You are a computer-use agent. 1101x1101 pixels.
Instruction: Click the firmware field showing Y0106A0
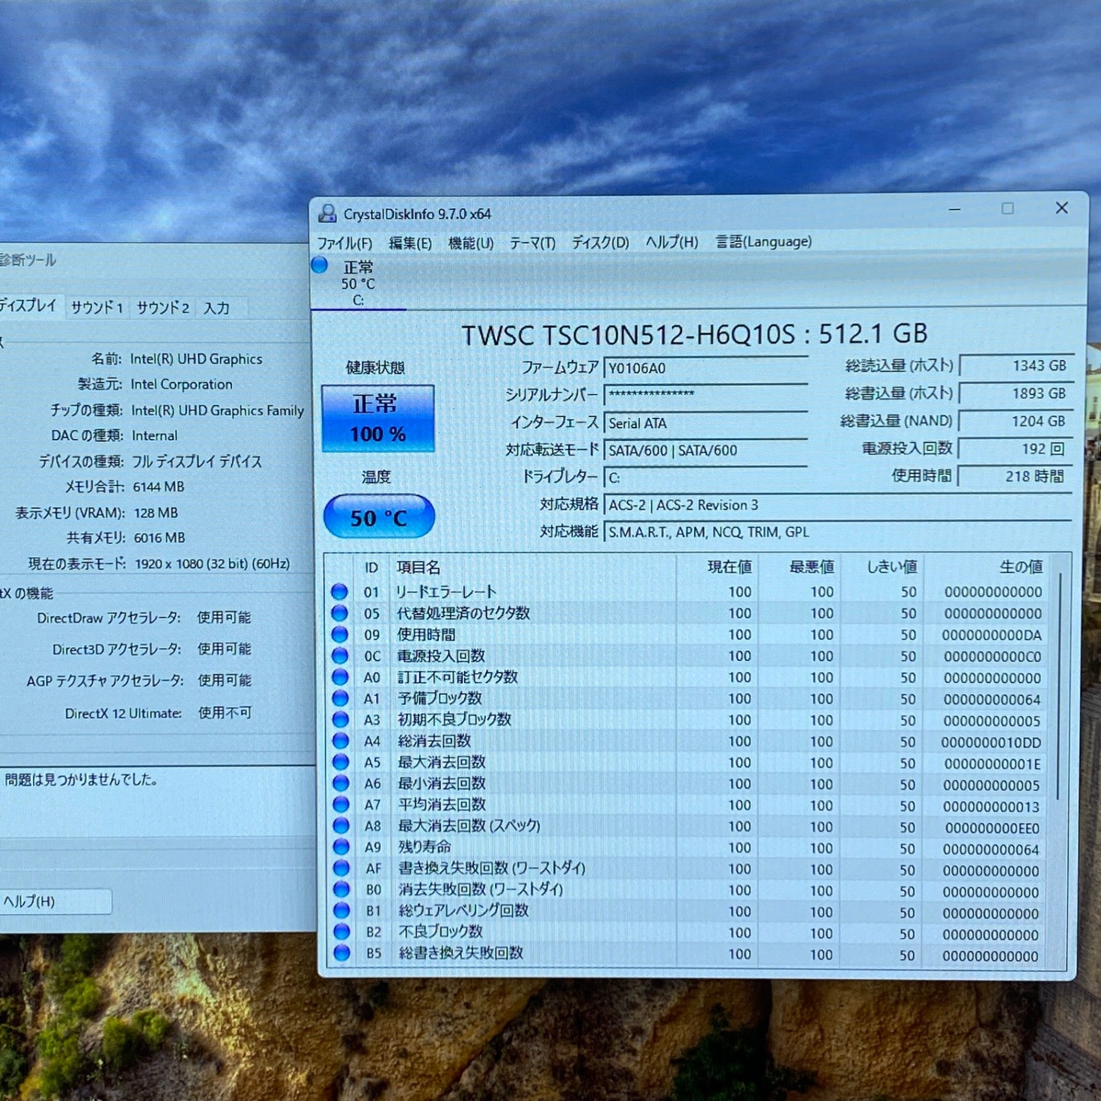(x=705, y=368)
